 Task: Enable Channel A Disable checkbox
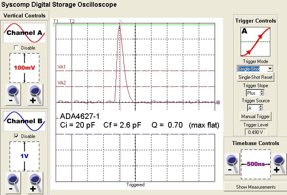[16, 48]
